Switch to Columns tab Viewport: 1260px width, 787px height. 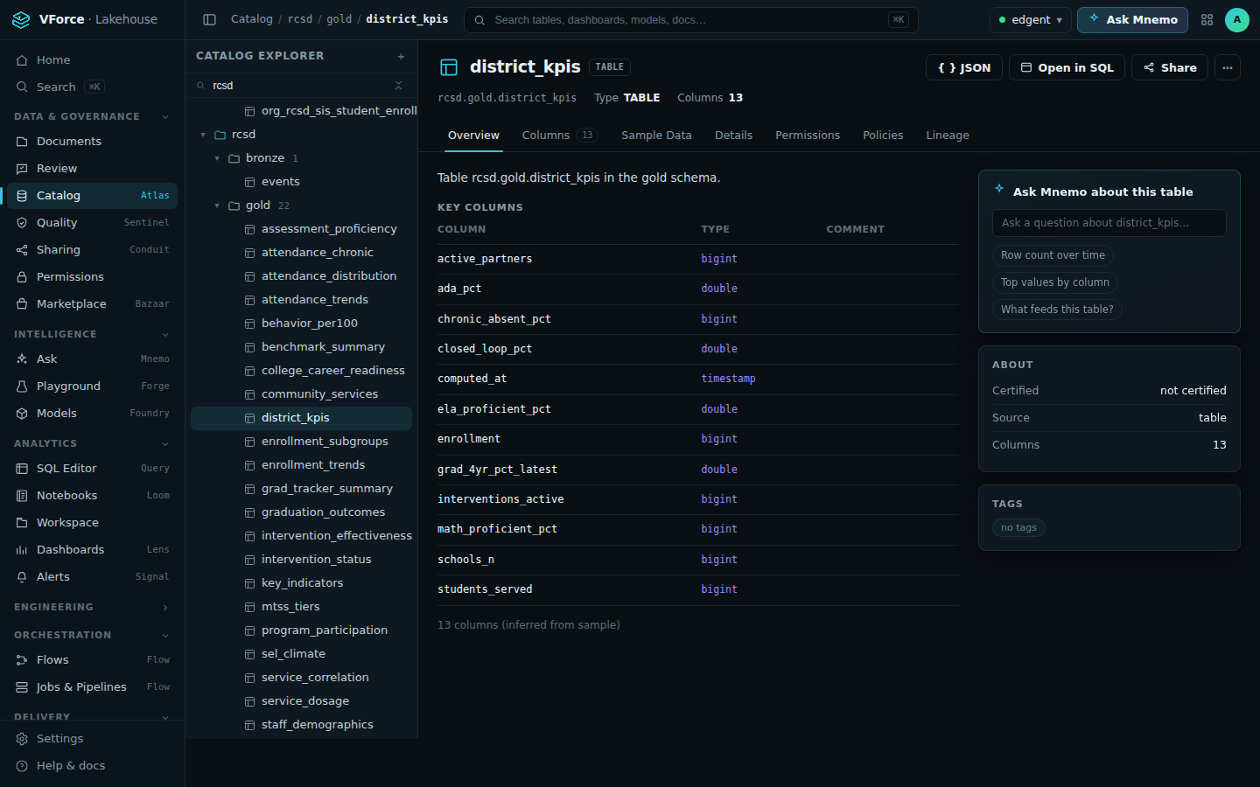560,135
